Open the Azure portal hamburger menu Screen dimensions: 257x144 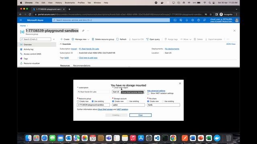[x=20, y=20]
